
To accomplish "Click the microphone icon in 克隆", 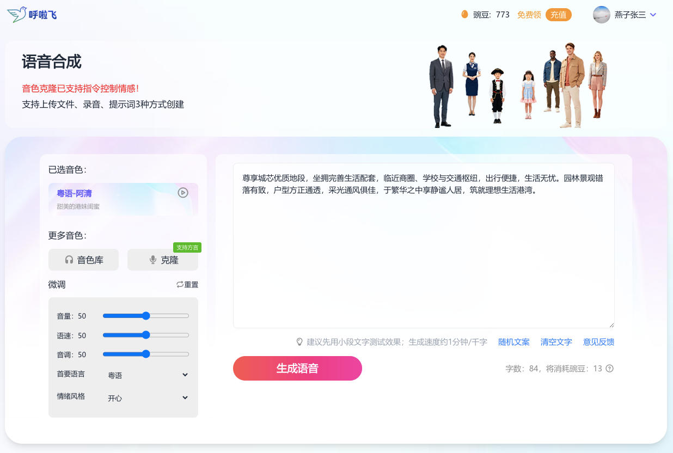I will pyautogui.click(x=153, y=260).
